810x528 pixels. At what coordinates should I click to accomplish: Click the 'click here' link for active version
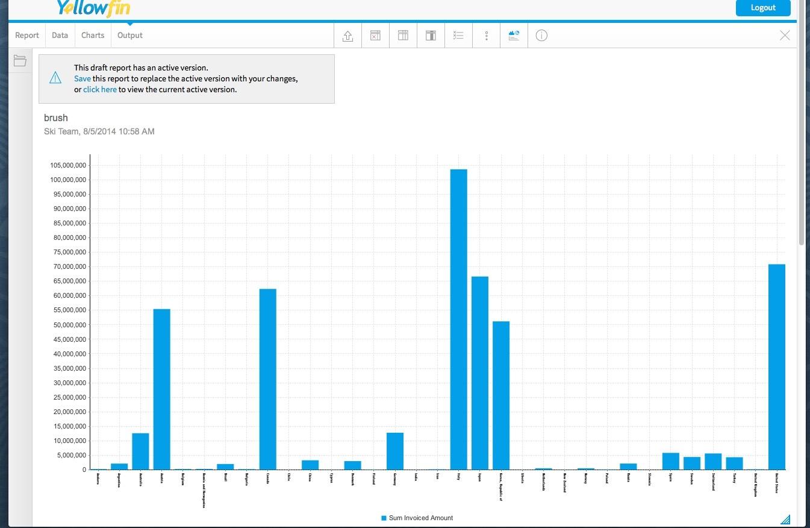[100, 89]
